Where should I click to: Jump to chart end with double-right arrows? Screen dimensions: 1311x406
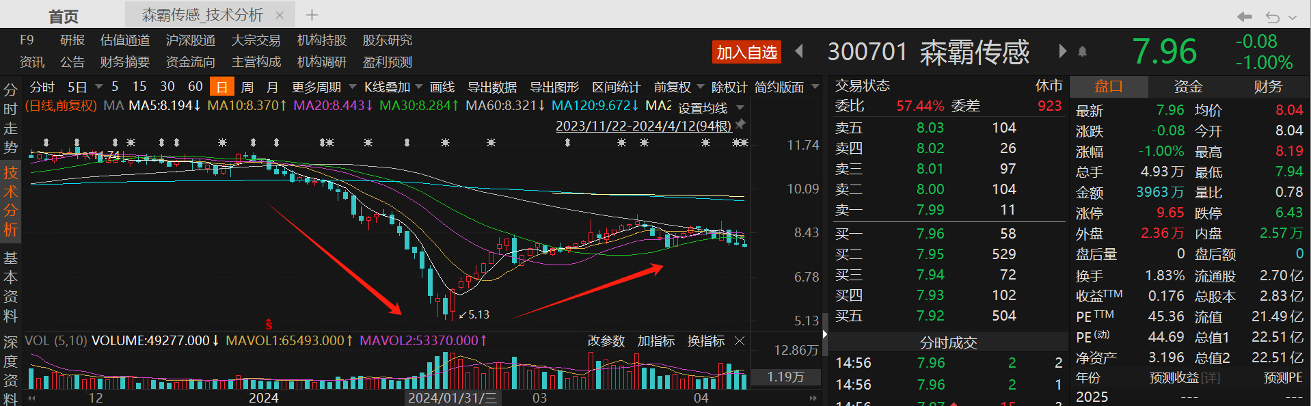pos(813,398)
